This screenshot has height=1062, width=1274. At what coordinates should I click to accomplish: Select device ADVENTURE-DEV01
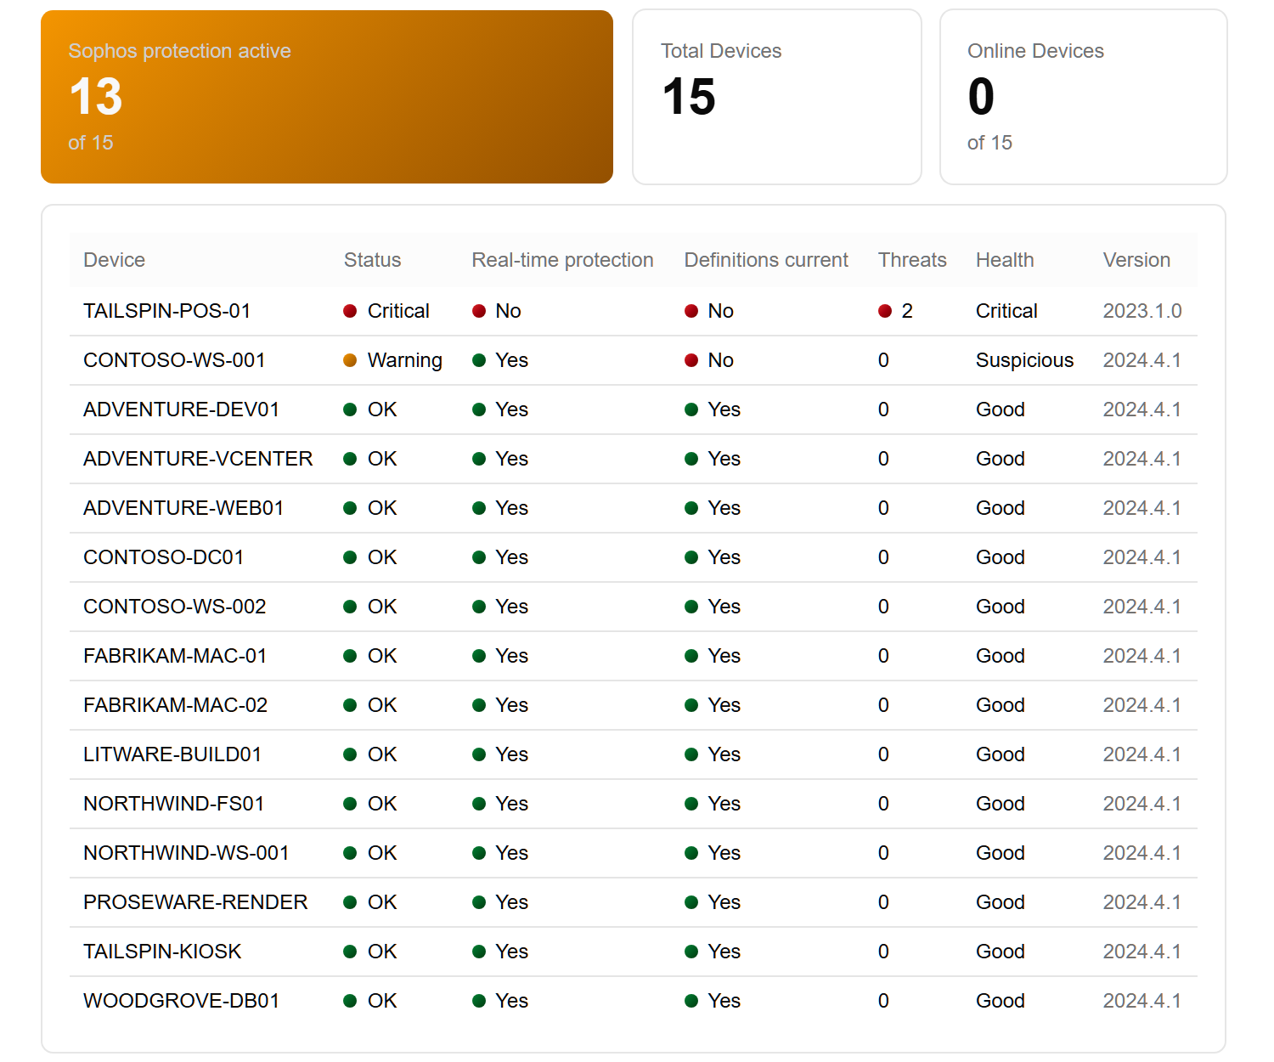(x=182, y=410)
